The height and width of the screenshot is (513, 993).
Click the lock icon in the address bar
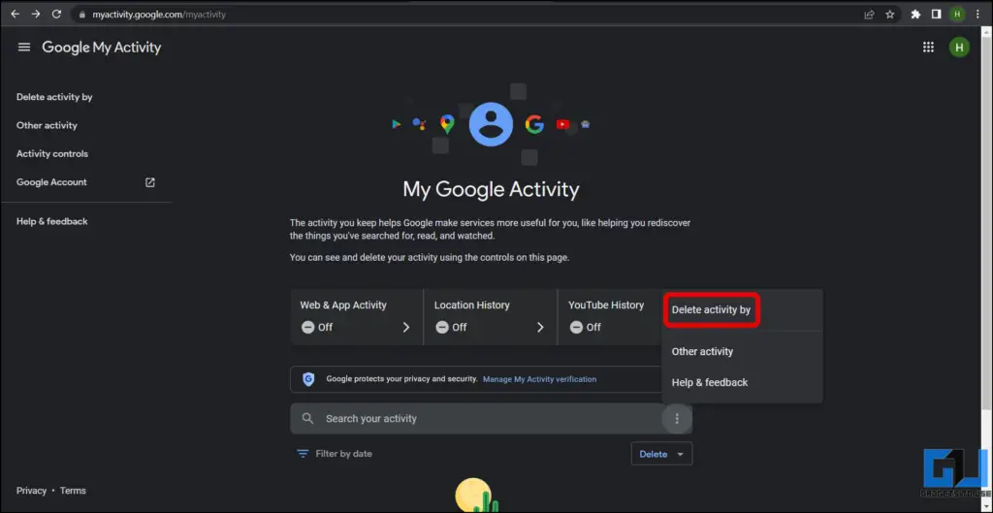click(x=81, y=14)
